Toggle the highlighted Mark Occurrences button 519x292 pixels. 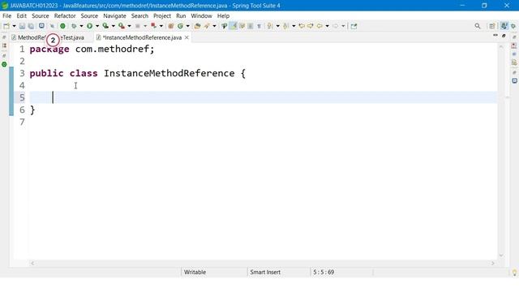pyautogui.click(x=234, y=26)
